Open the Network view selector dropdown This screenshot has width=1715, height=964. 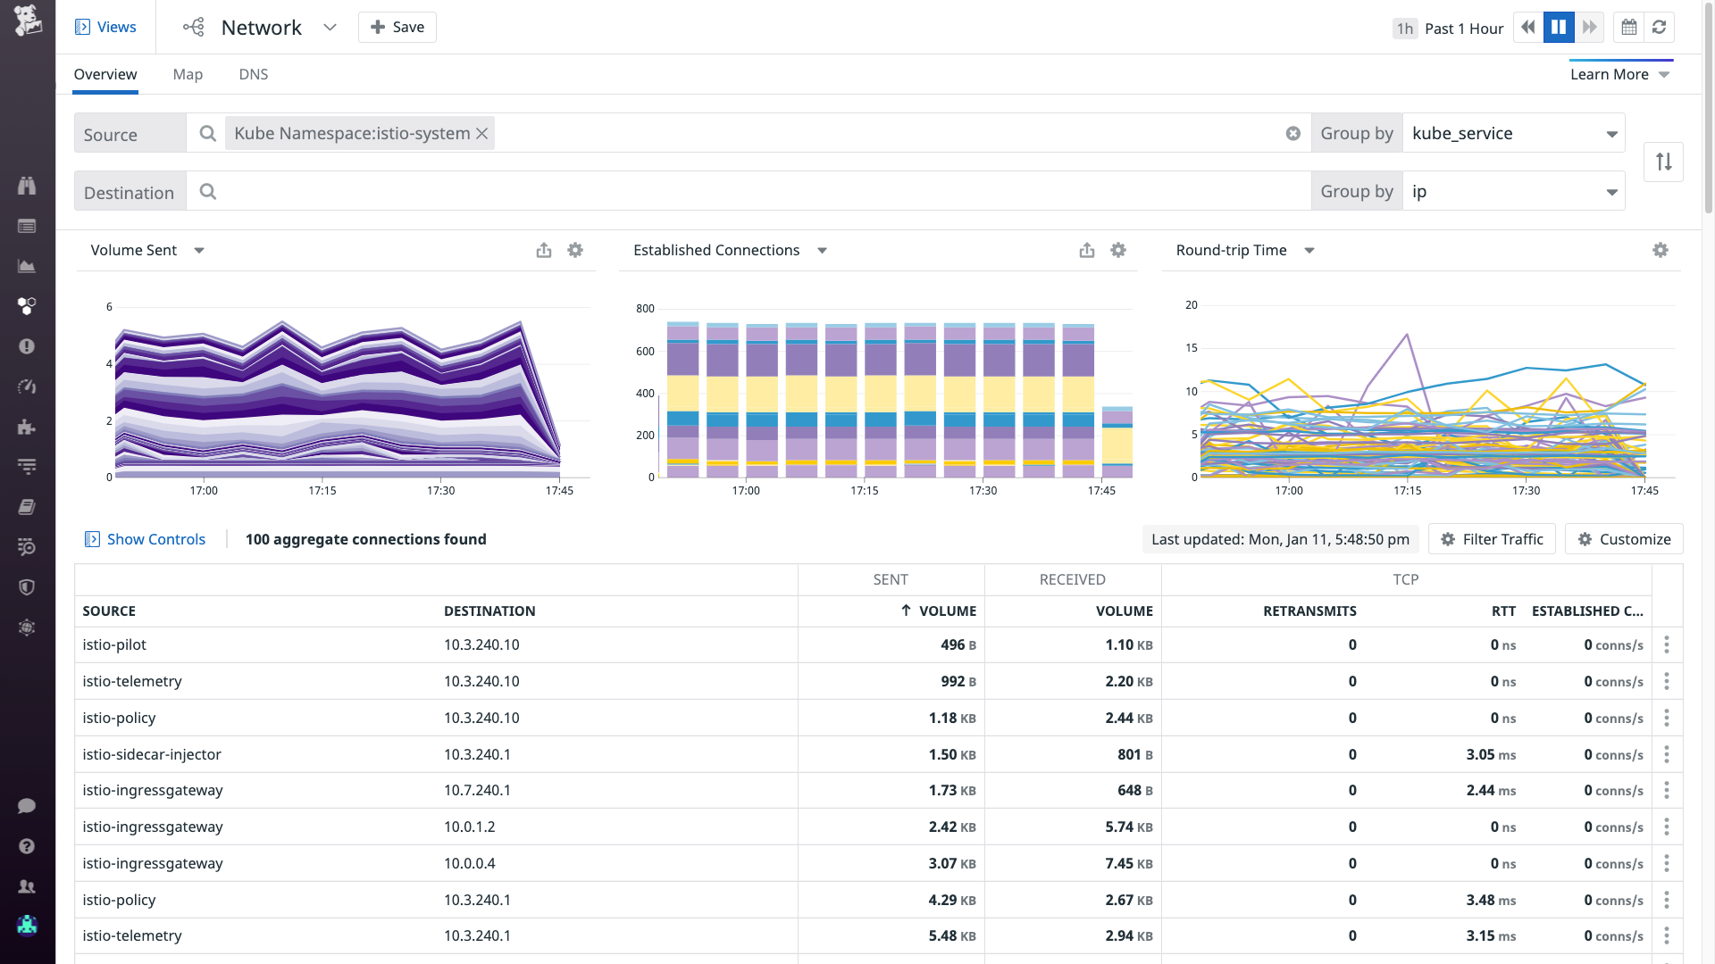tap(330, 27)
